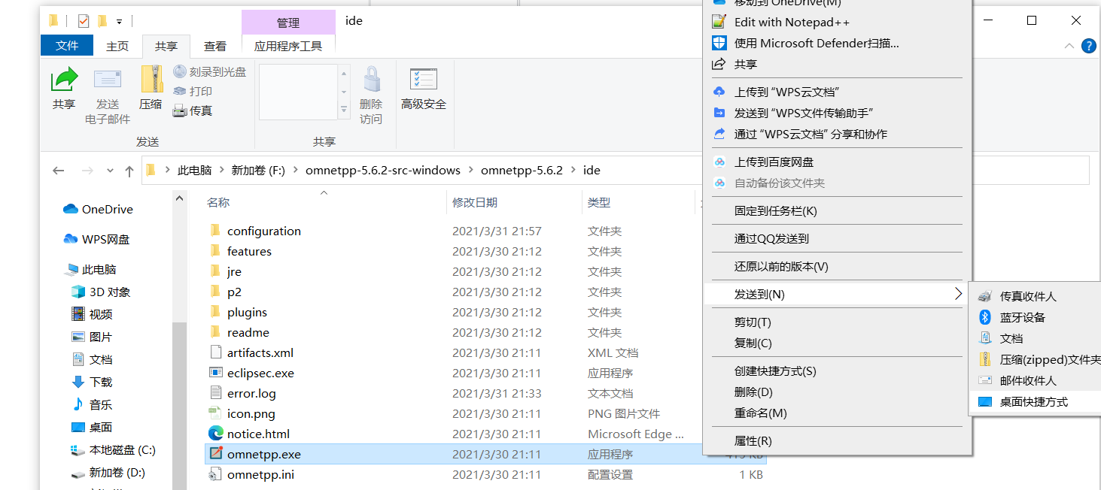Click the green Share ribbon icon
Screen dimensions: 1101x490
[x=64, y=79]
